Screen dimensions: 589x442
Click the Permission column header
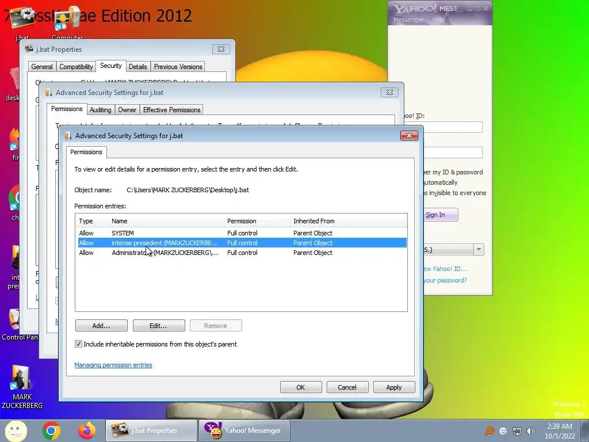257,221
